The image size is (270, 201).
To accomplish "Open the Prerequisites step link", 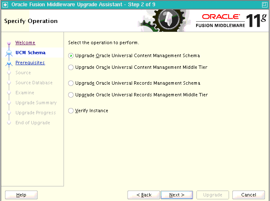I will (30, 63).
